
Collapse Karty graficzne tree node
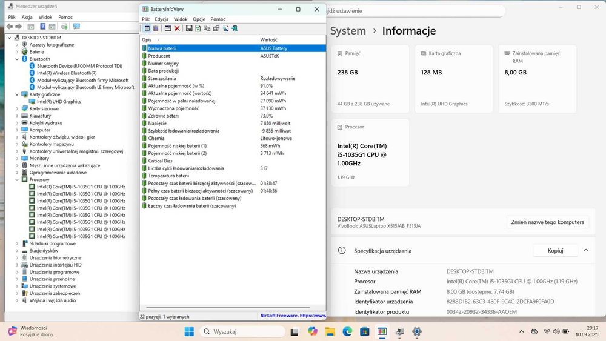tap(17, 94)
